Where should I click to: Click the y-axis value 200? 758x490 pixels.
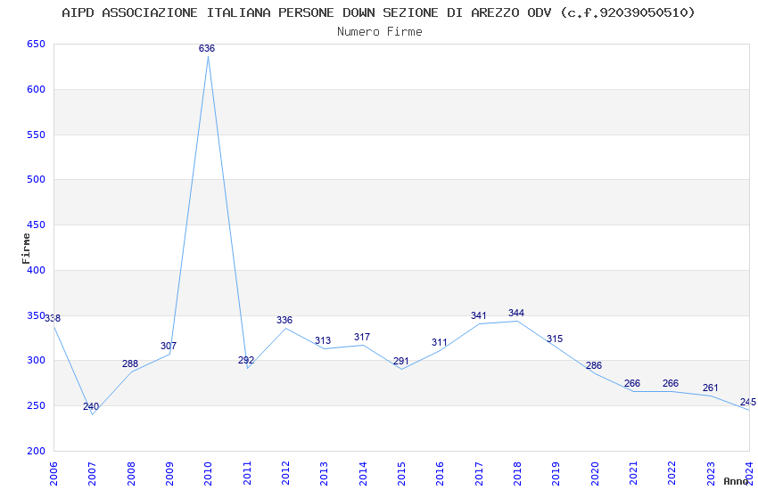tap(36, 451)
